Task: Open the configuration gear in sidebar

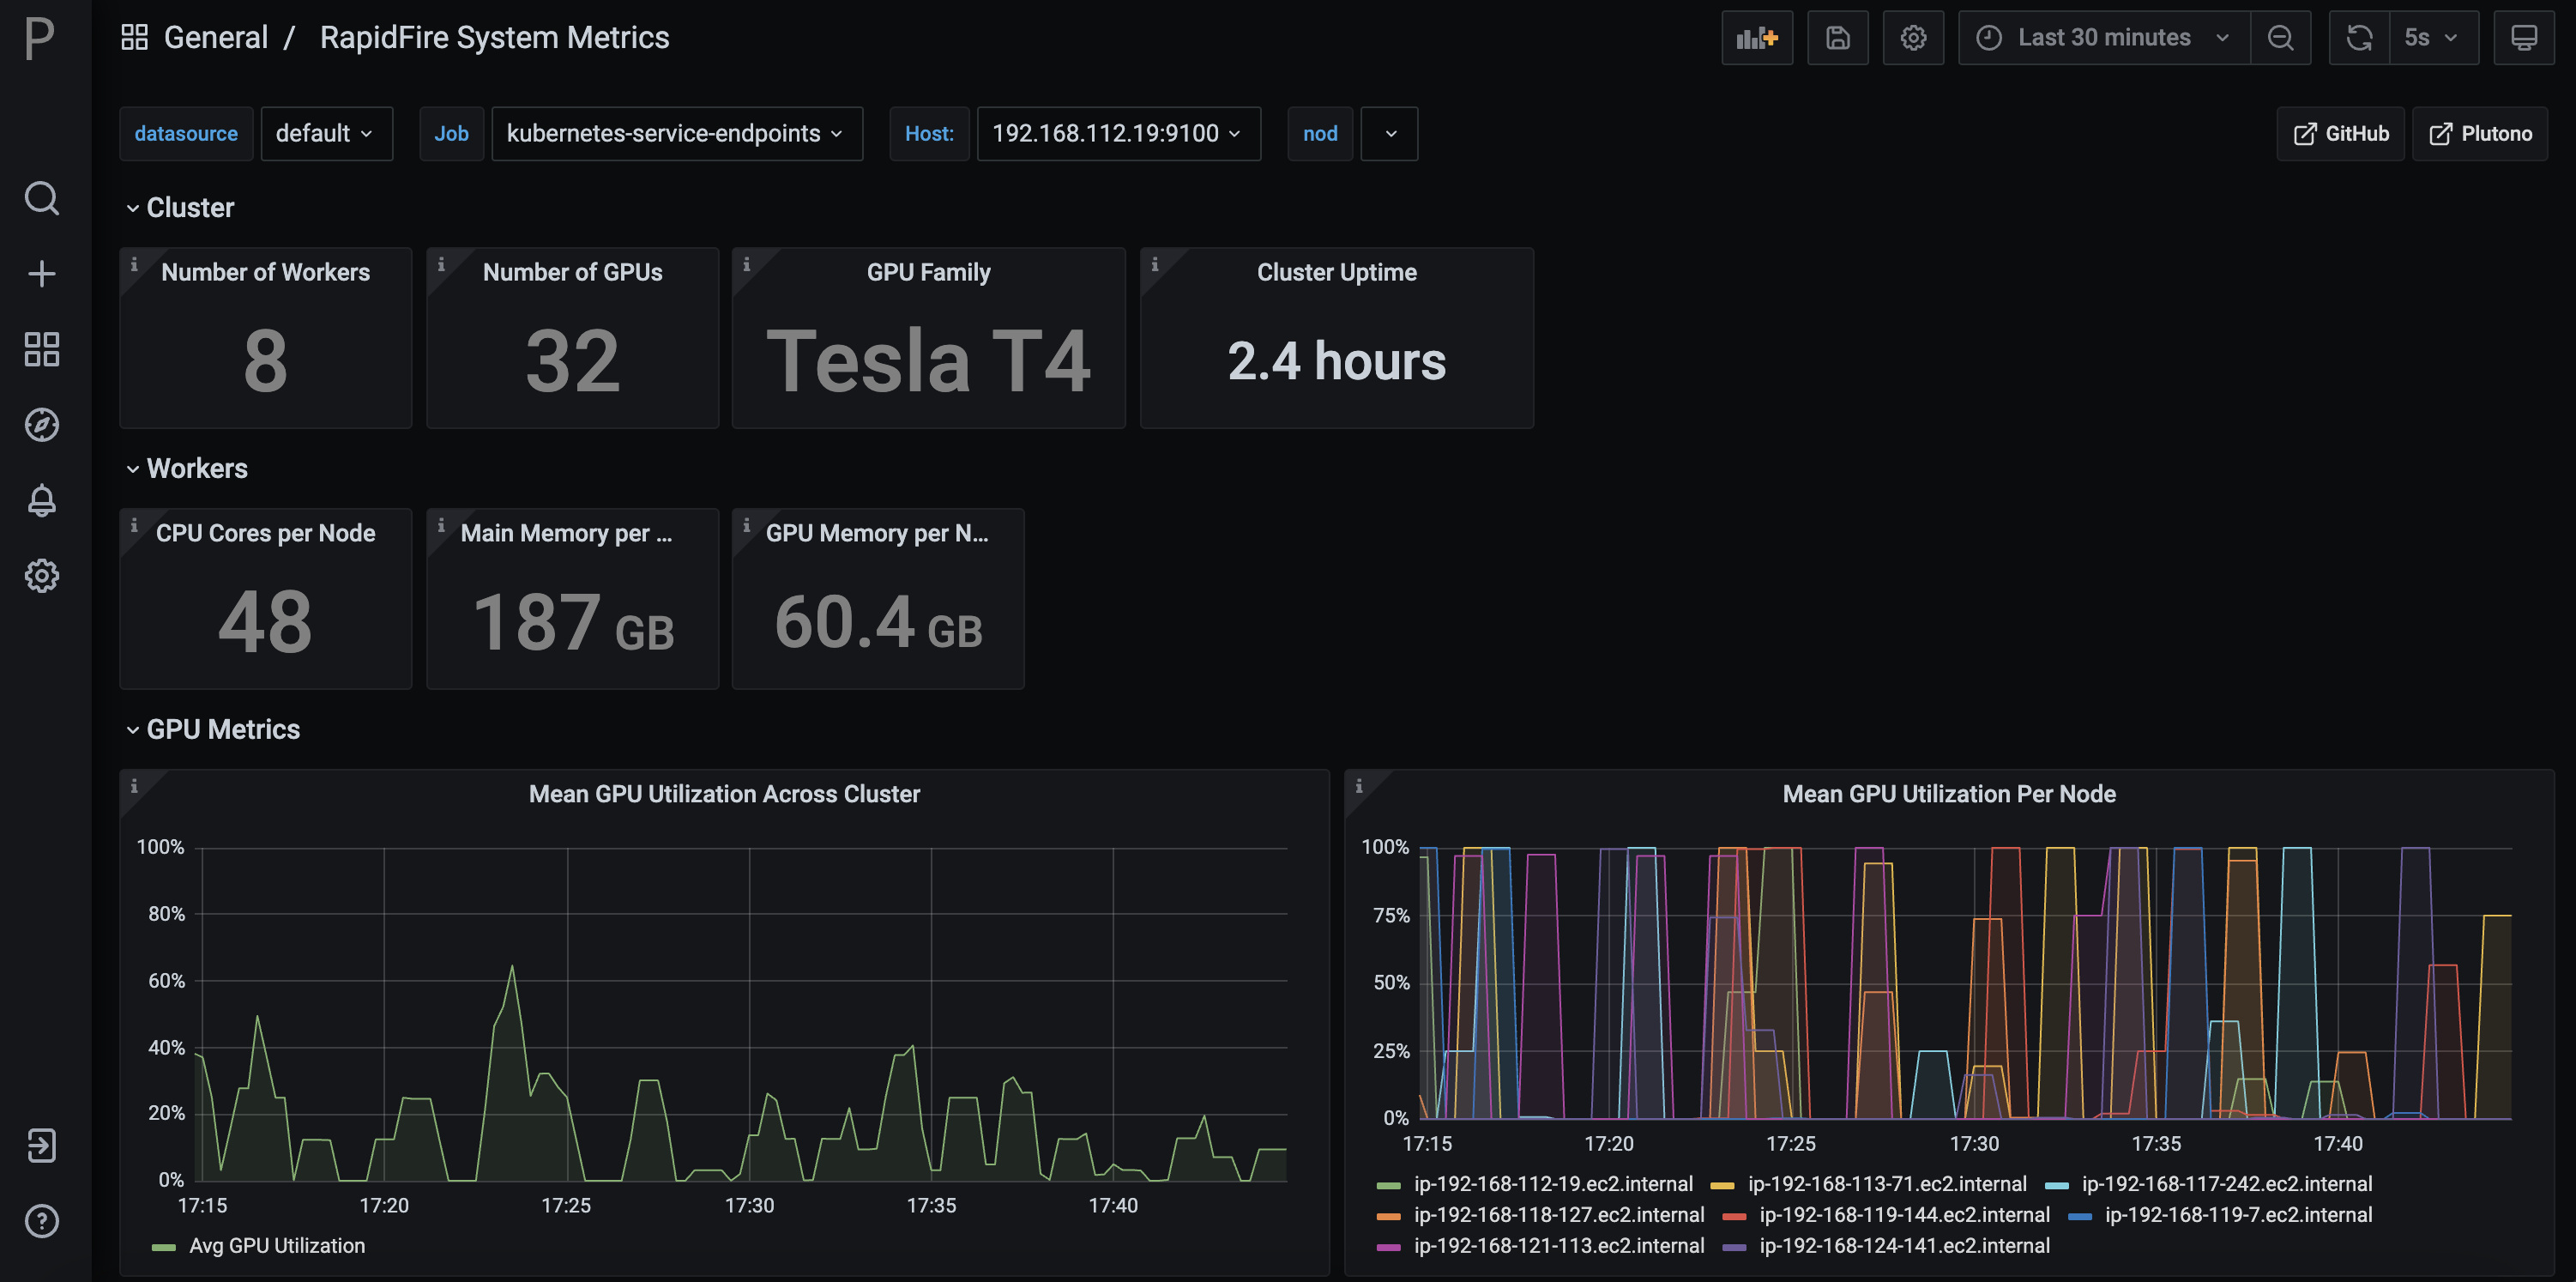Action: click(41, 576)
